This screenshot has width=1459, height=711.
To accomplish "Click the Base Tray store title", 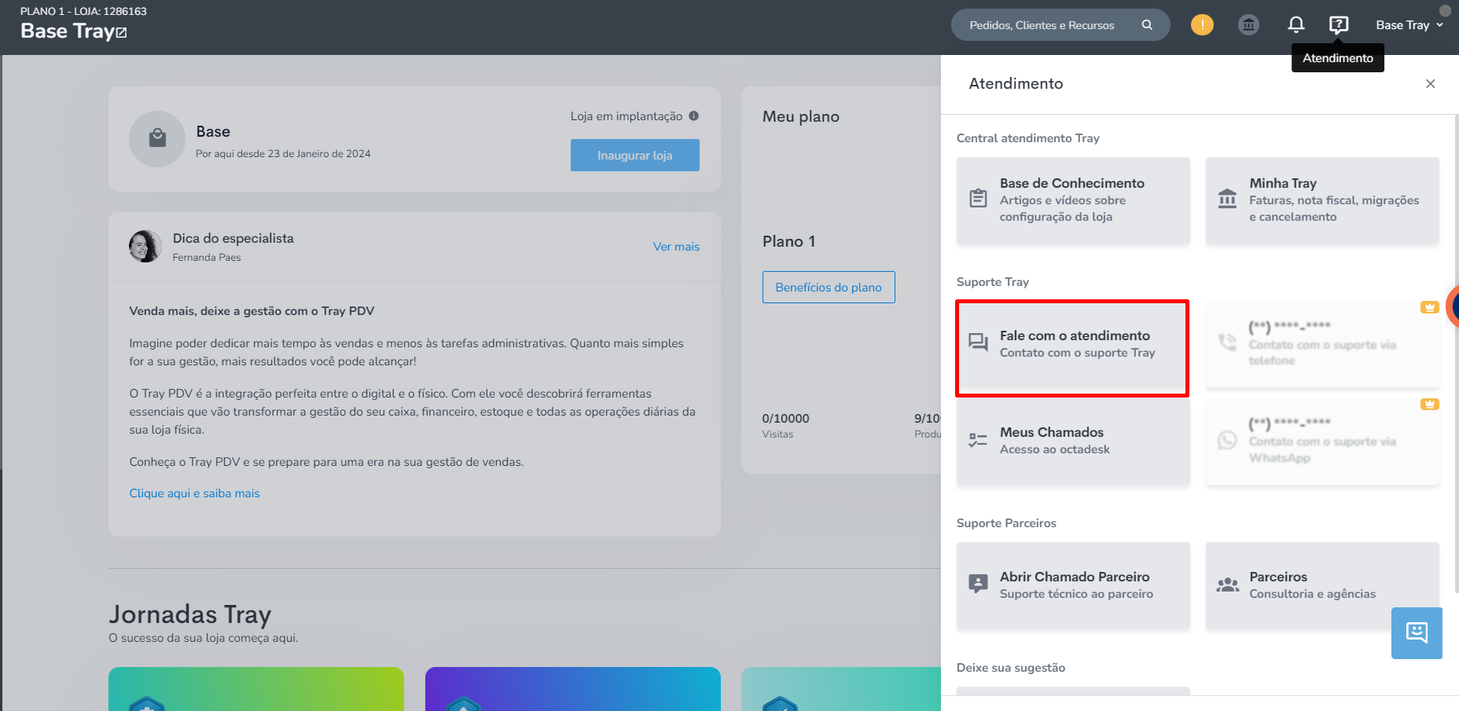I will [68, 31].
